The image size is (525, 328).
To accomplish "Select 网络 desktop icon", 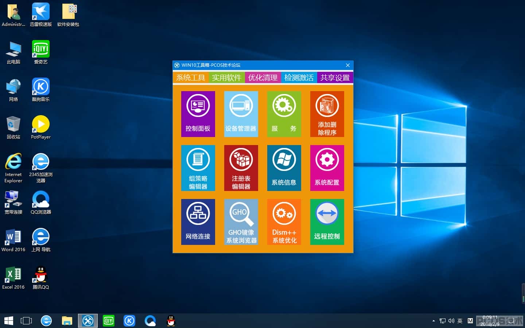I will pos(13,90).
